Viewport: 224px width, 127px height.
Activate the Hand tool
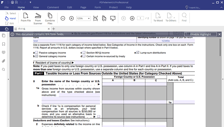pyautogui.click(x=10, y=18)
